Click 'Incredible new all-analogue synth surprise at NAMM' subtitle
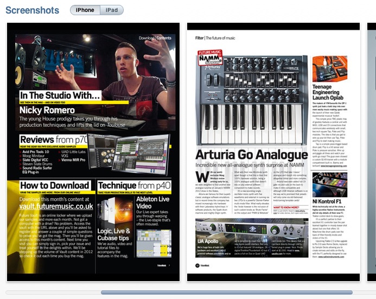The height and width of the screenshot is (299, 376). point(250,165)
